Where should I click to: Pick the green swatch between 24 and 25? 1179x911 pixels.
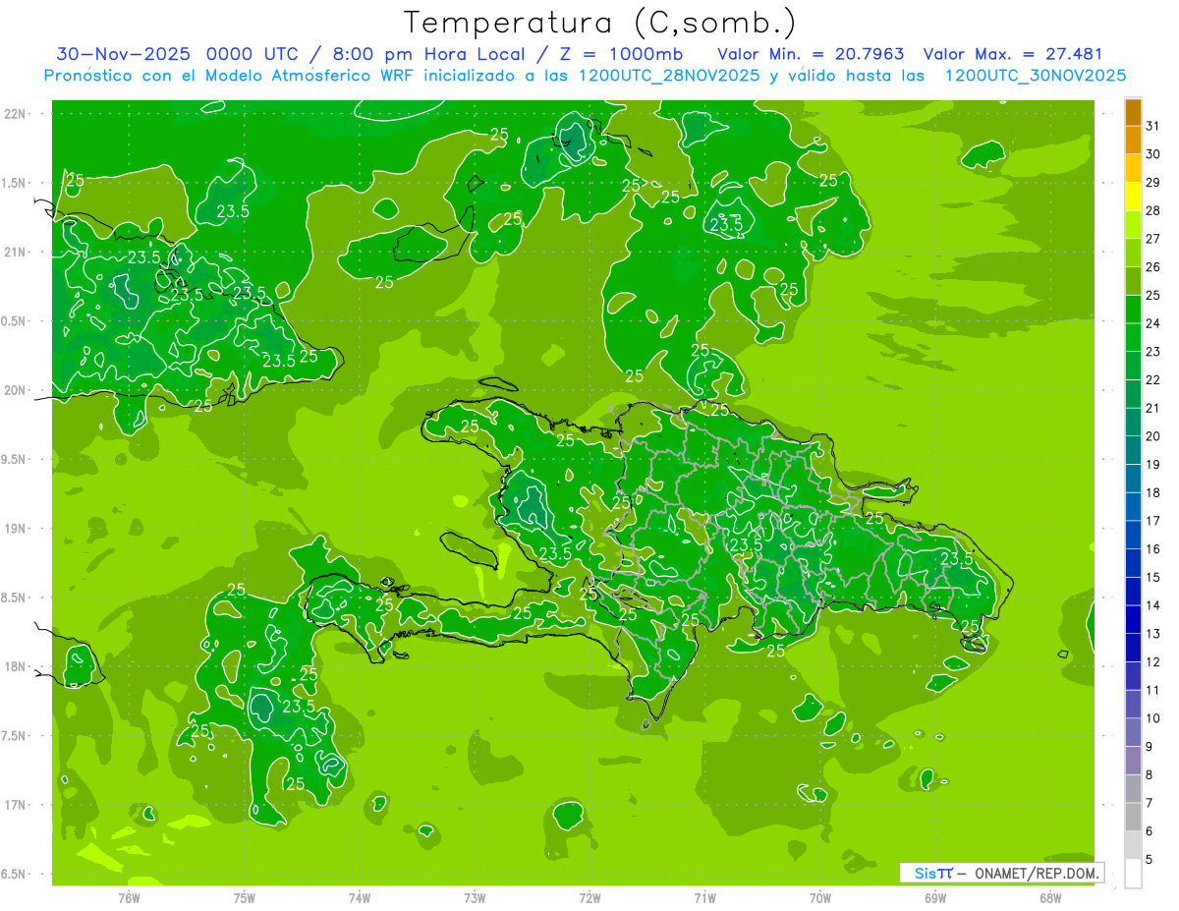pos(1133,310)
